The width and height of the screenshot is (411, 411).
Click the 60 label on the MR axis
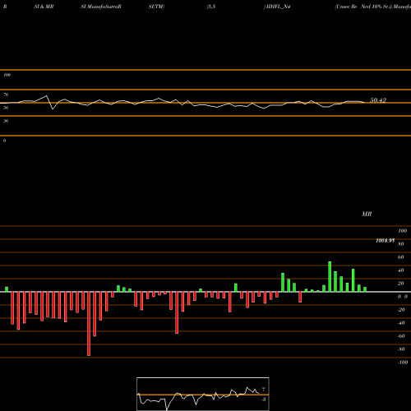(x=401, y=257)
